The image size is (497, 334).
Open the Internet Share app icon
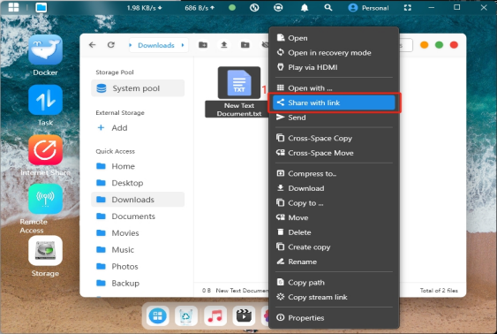(x=45, y=149)
